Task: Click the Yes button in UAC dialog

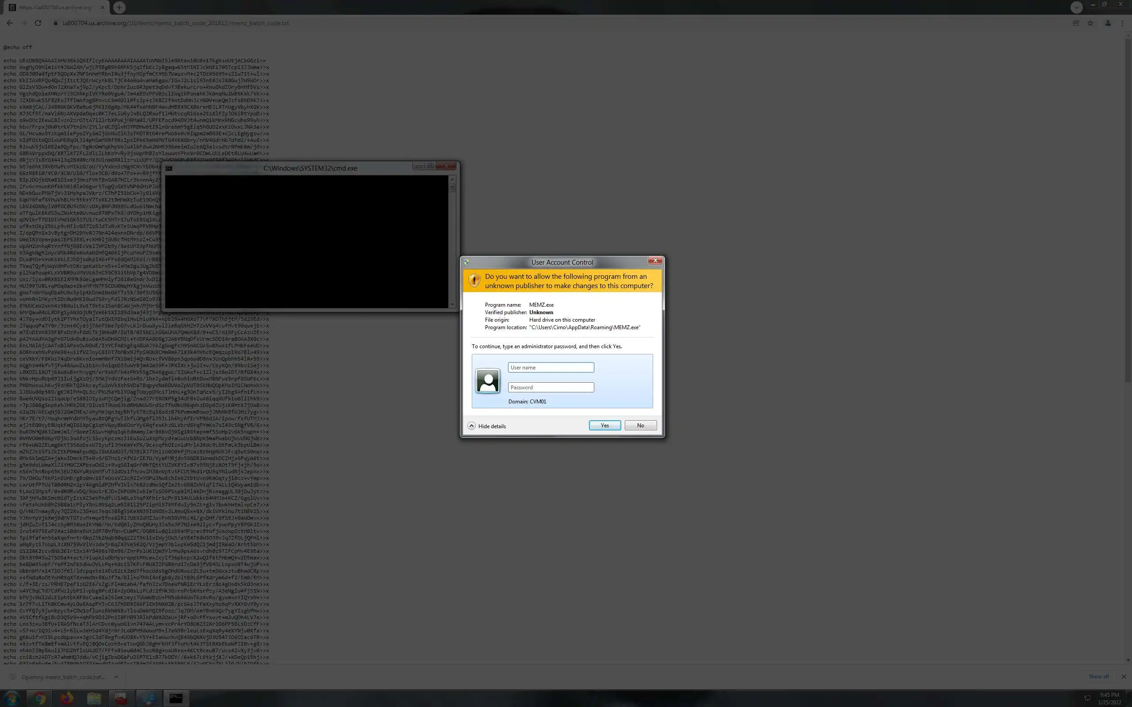Action: [x=604, y=425]
